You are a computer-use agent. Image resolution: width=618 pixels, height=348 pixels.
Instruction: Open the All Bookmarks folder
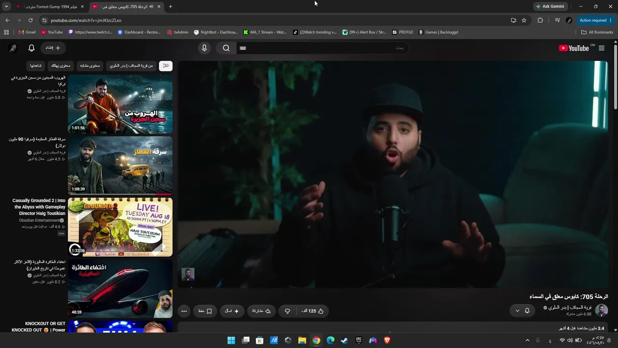click(x=597, y=32)
